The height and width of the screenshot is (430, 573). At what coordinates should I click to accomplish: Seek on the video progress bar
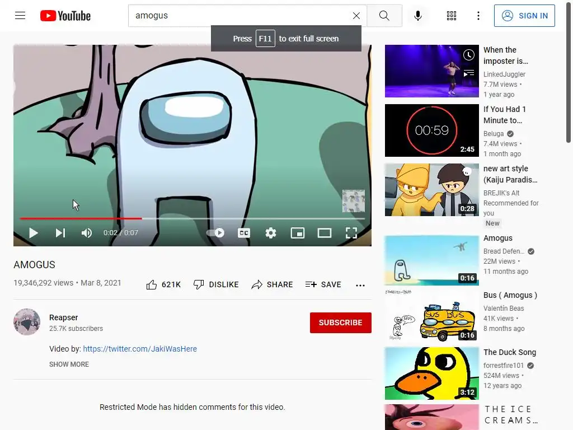(x=192, y=219)
